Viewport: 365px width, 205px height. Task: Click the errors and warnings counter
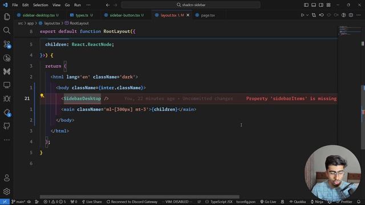[x=55, y=202]
